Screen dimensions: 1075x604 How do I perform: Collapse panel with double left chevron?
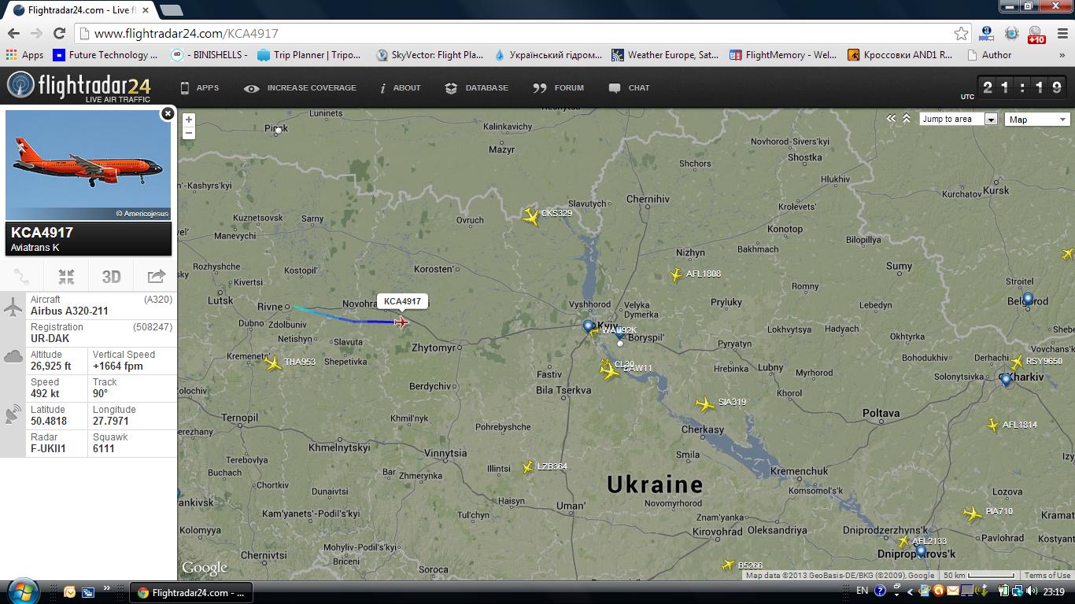[x=891, y=119]
